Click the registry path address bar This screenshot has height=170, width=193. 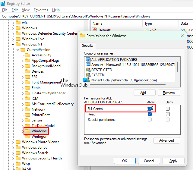coord(96,16)
